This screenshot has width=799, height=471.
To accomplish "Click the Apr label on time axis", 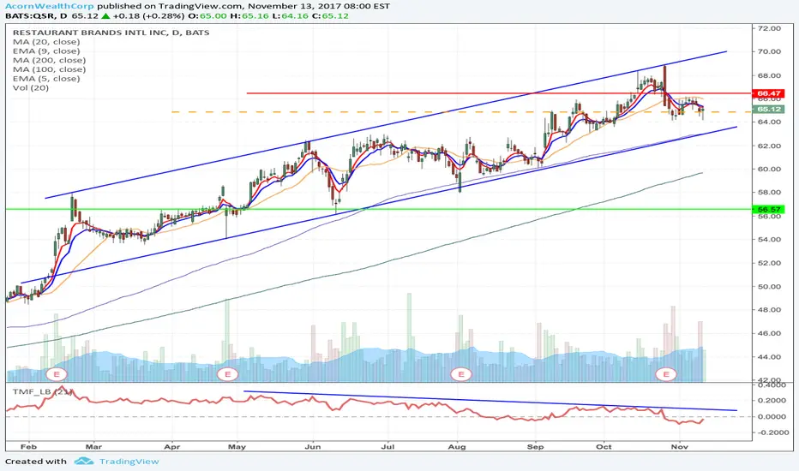I will 172,447.
